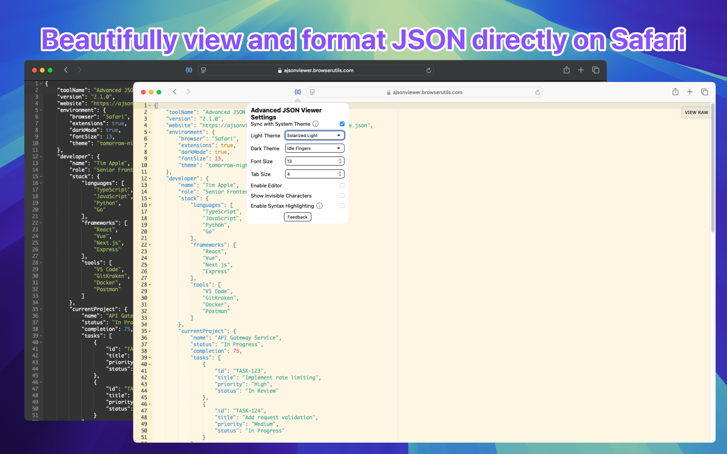Uncheck Sync with System Theme checkbox
Image resolution: width=727 pixels, height=454 pixels.
tap(342, 124)
